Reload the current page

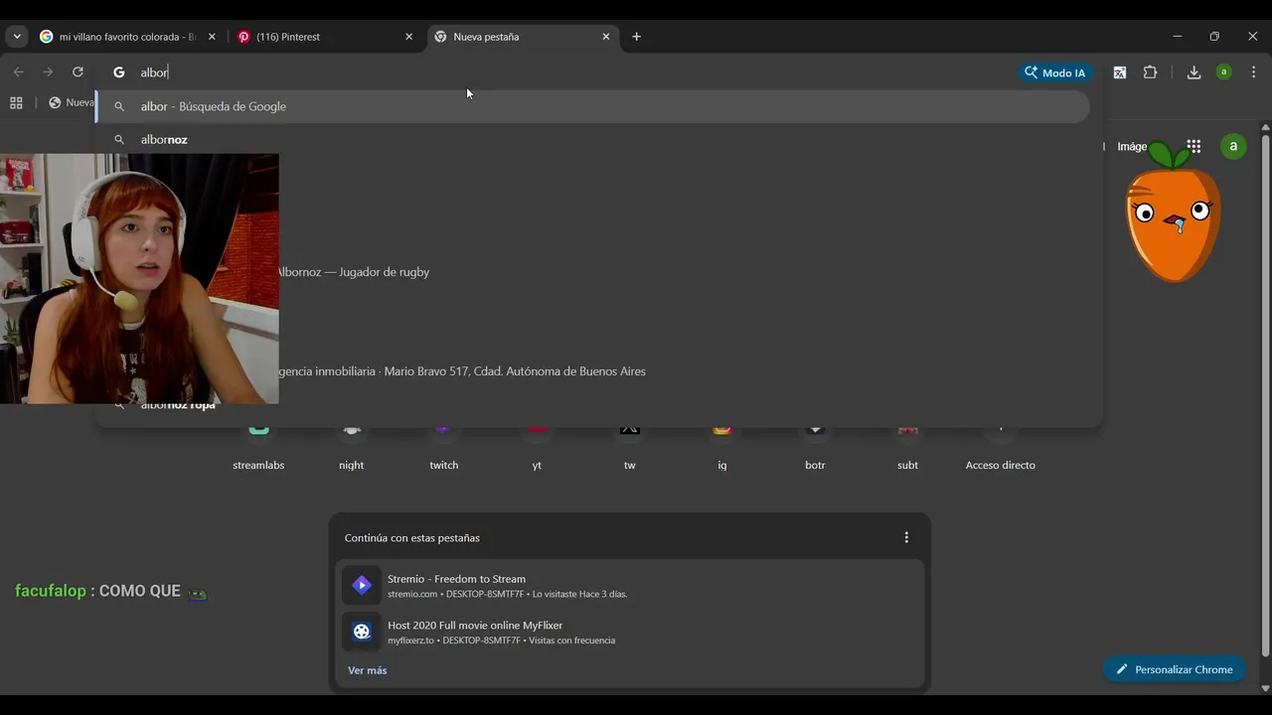78,72
